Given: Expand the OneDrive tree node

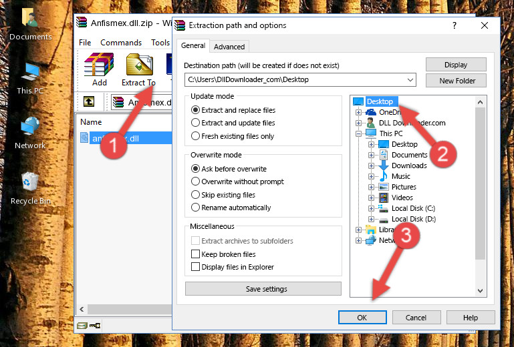Looking at the screenshot, I should [x=359, y=112].
